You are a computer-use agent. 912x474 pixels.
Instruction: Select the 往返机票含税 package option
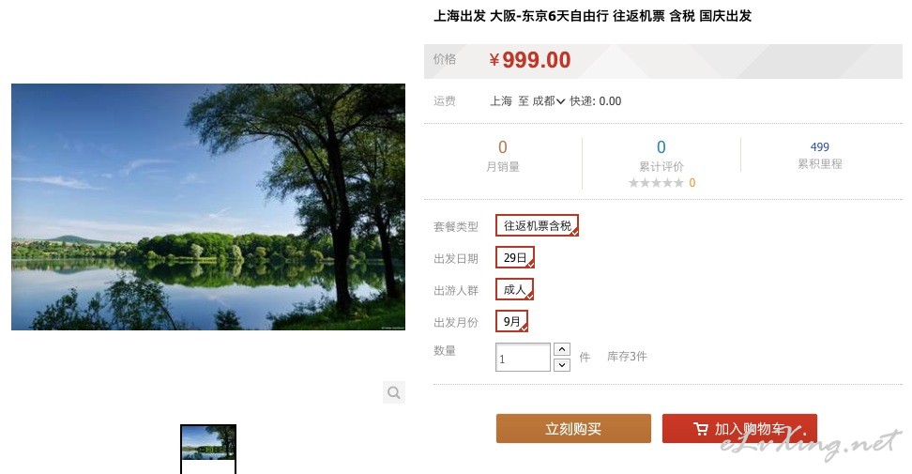click(537, 225)
